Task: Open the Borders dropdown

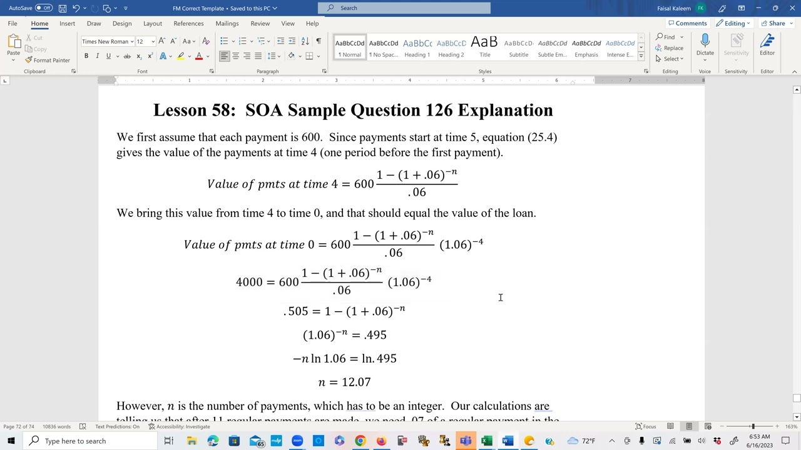Action: click(x=319, y=56)
